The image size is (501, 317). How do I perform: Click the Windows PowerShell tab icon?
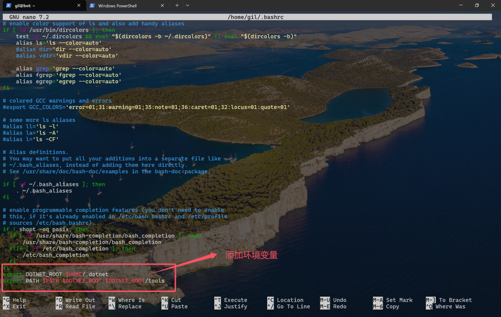point(92,6)
